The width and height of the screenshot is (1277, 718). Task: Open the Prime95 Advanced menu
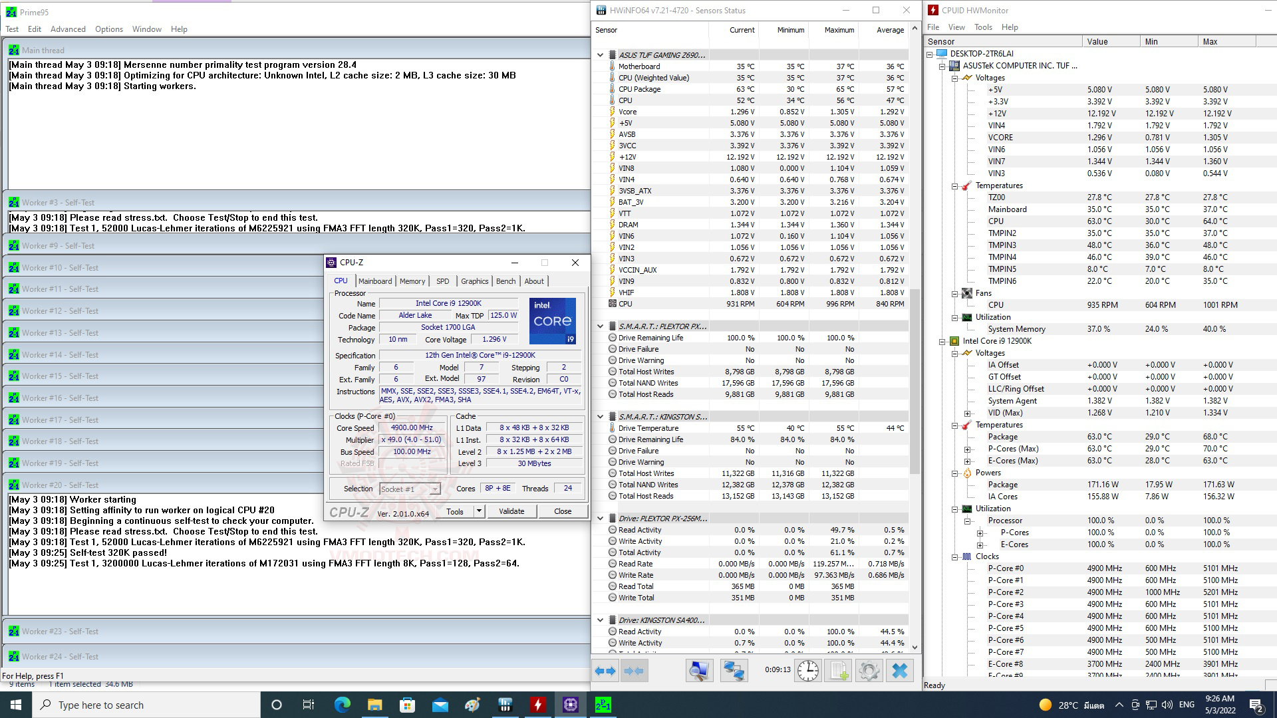click(x=68, y=29)
